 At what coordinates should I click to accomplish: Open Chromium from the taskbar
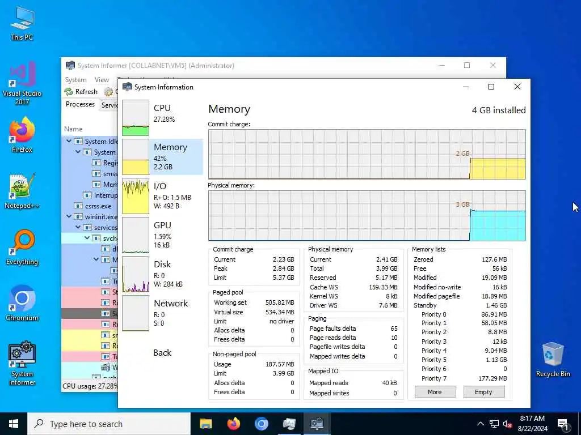click(x=261, y=424)
